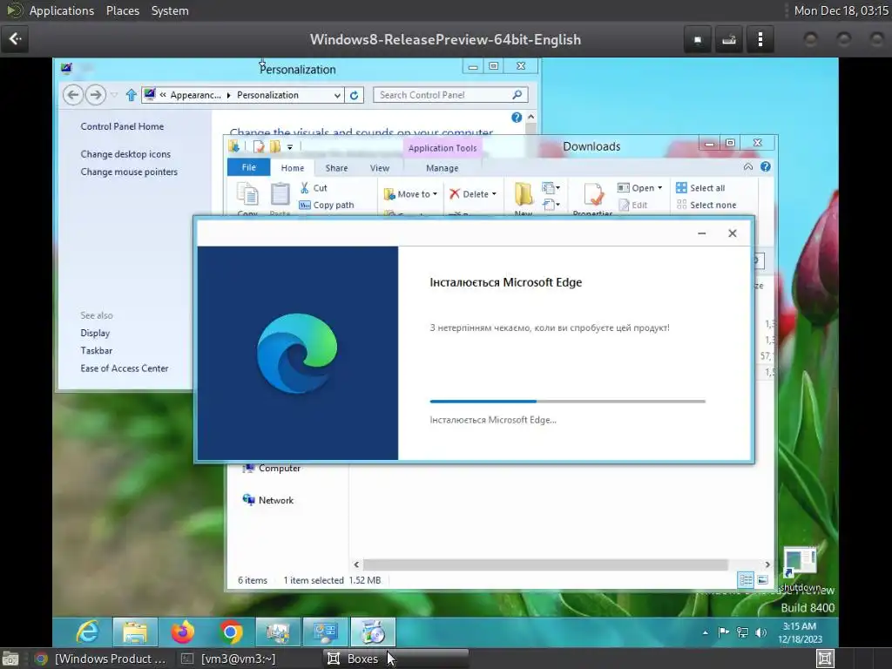Open the File tab in Downloads

click(248, 167)
